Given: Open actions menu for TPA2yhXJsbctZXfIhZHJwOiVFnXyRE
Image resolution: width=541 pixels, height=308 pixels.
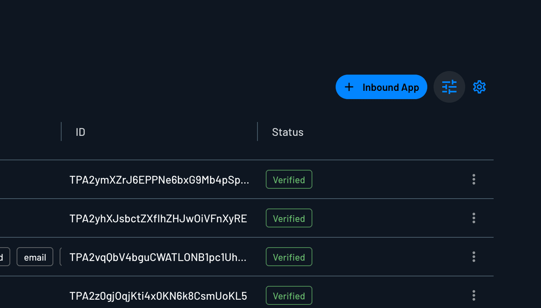Looking at the screenshot, I should point(473,218).
